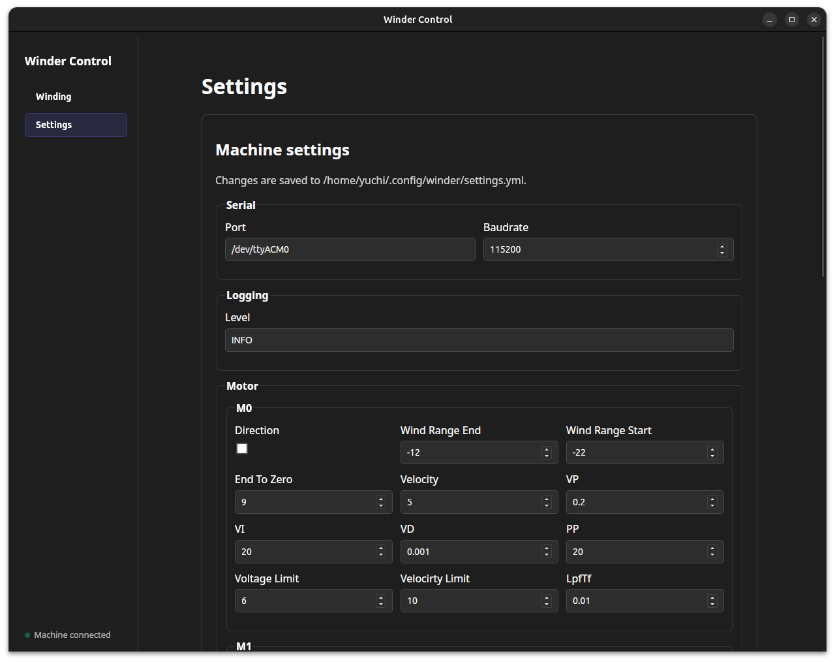Click the End To Zero field
Screen dimensions: 835x662
pos(313,502)
